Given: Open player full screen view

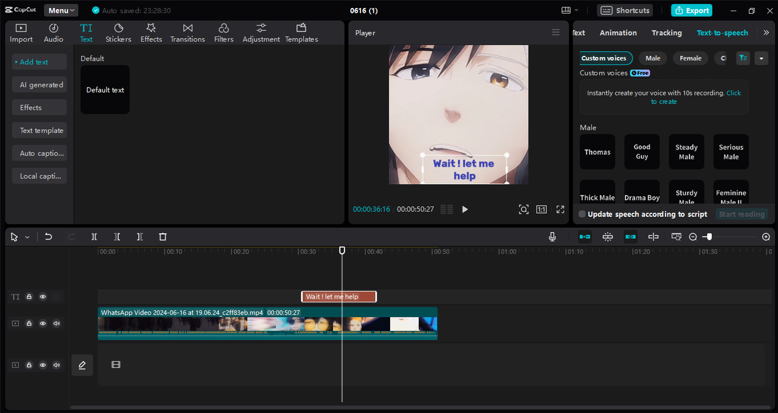Looking at the screenshot, I should pos(560,210).
